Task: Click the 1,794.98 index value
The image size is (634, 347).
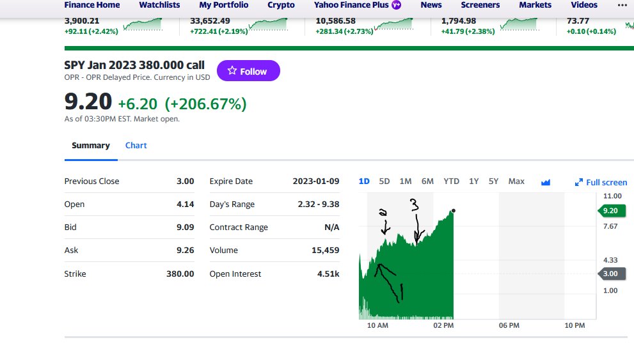Action: (459, 21)
